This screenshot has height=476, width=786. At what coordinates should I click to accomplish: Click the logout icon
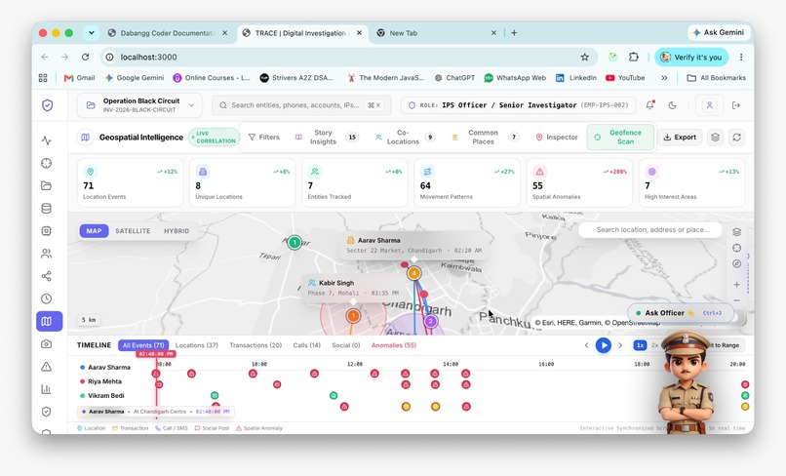[736, 105]
